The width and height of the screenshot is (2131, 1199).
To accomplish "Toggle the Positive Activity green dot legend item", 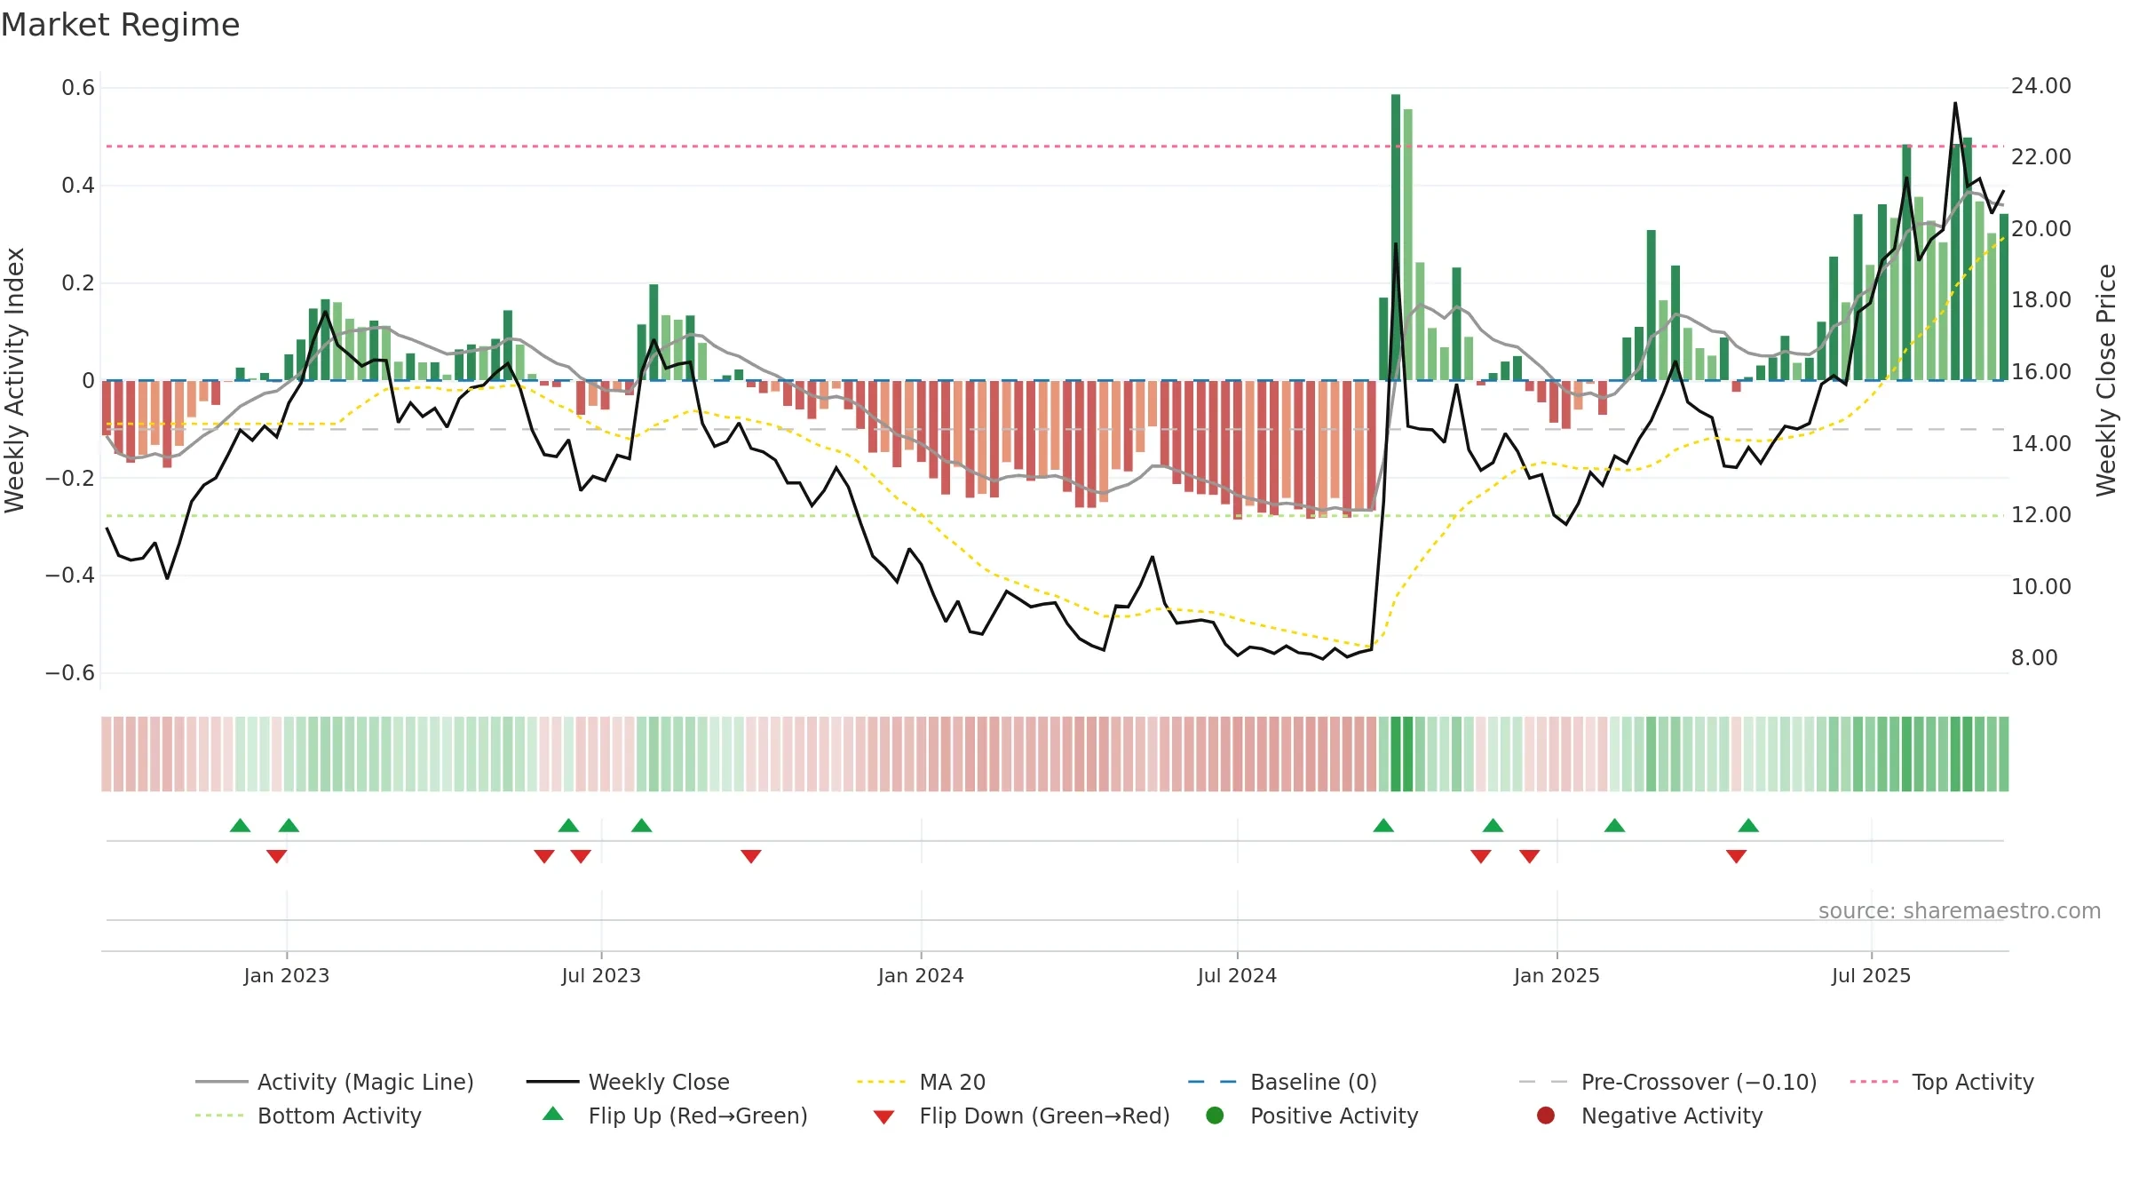I will pyautogui.click(x=1311, y=1116).
